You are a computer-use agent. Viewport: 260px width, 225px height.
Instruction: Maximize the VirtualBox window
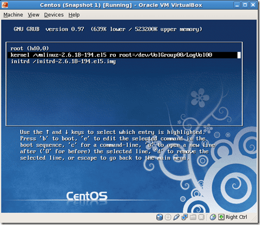[245, 5]
